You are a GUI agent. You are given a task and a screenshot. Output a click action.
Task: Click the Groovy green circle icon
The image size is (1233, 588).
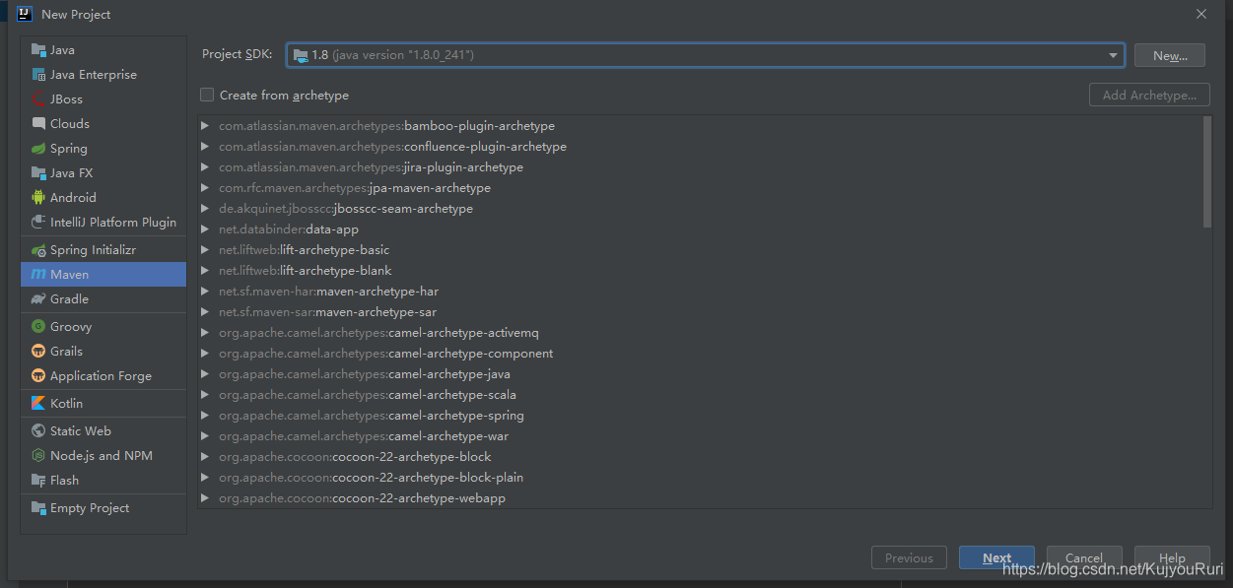point(38,327)
